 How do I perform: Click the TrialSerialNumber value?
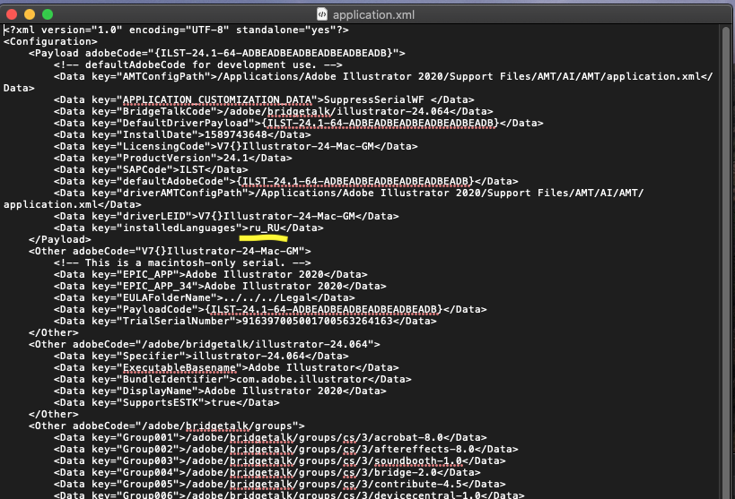point(318,321)
